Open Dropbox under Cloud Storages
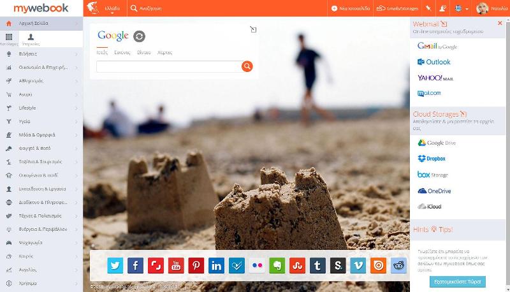The height and width of the screenshot is (292, 510). [x=432, y=158]
